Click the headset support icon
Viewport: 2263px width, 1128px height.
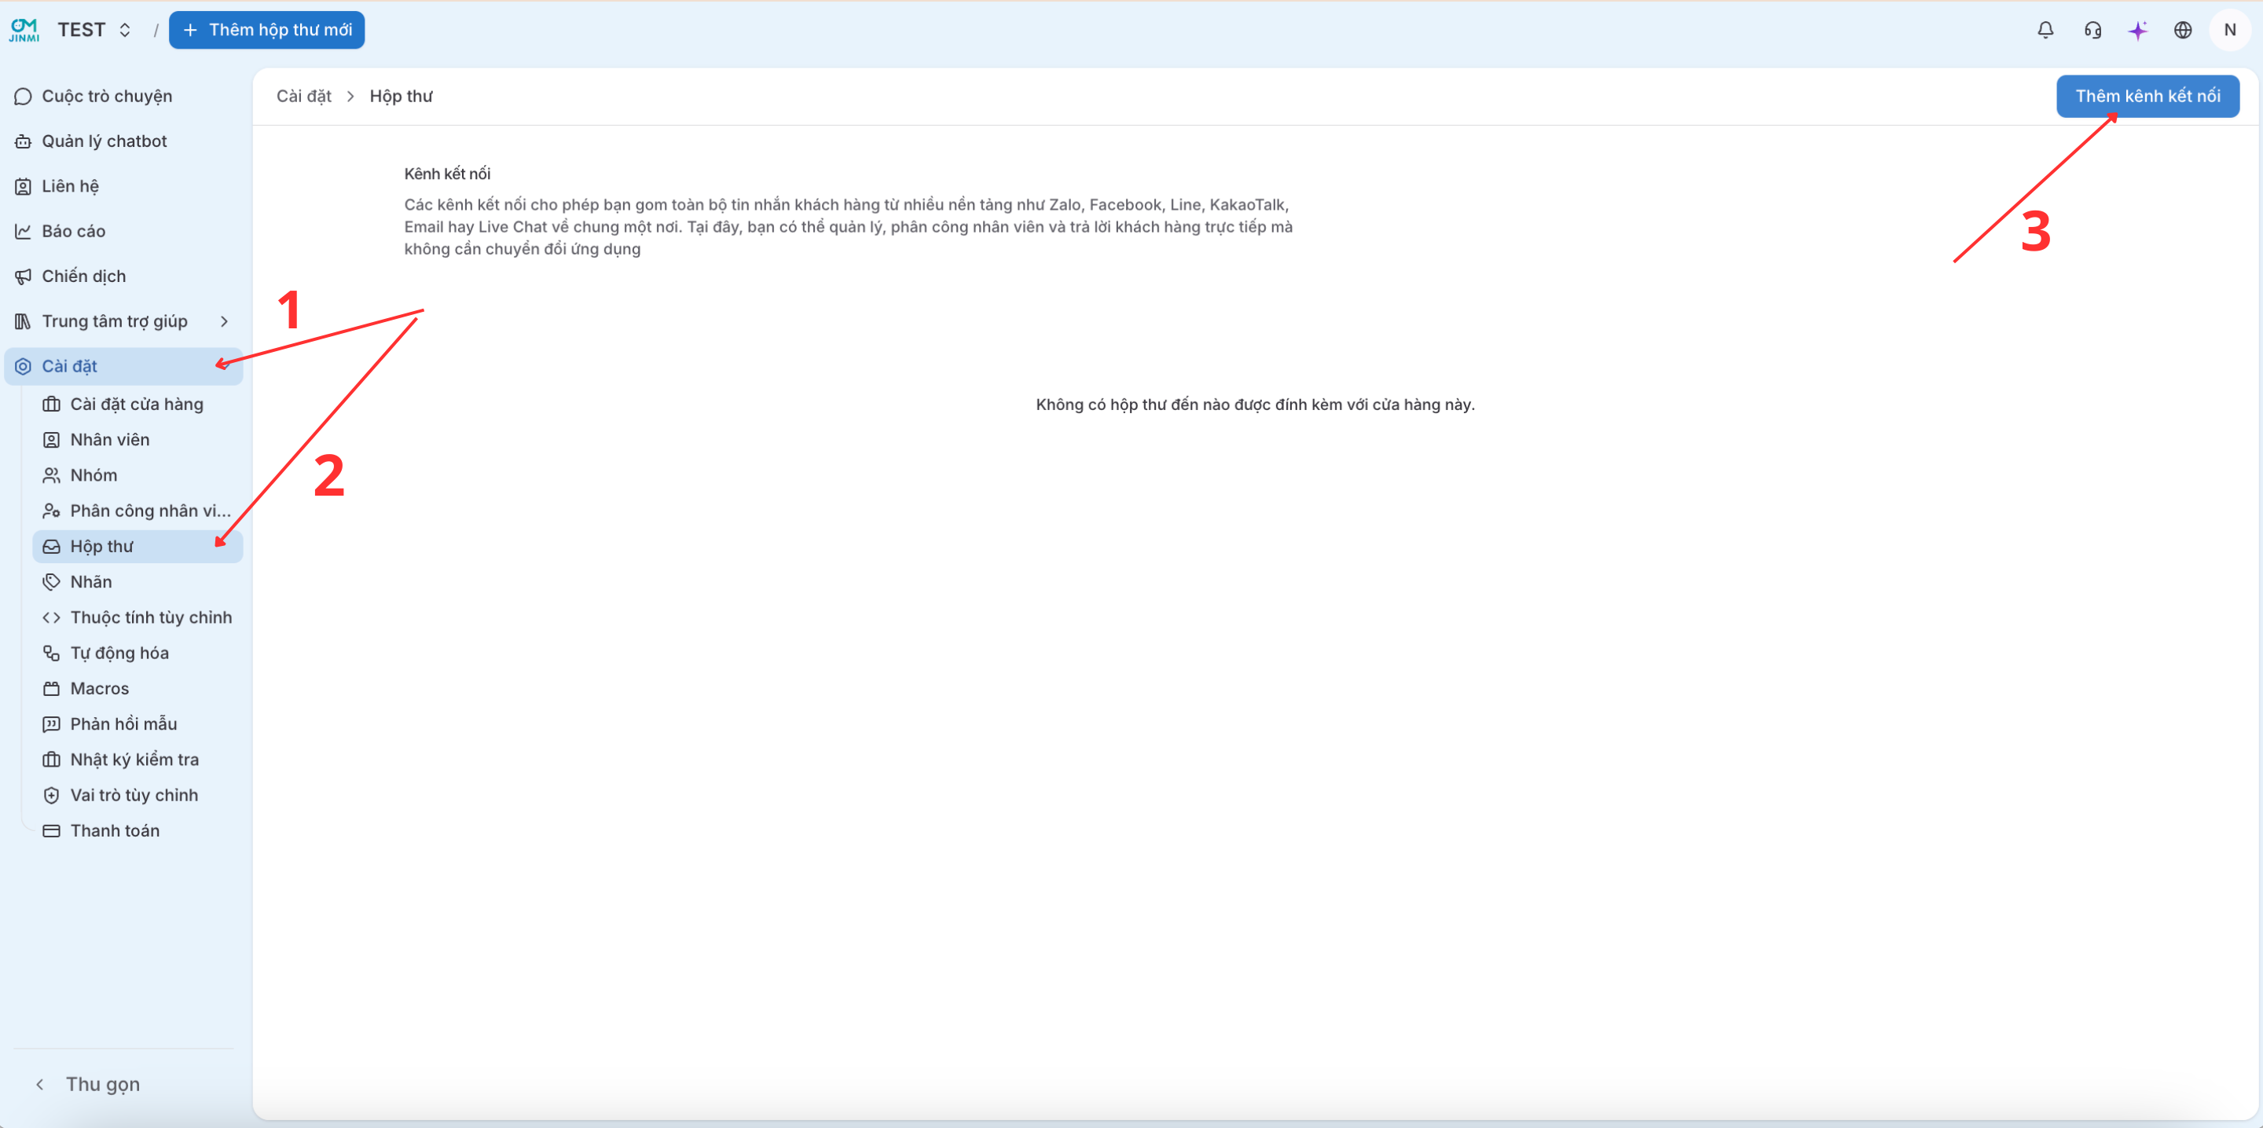tap(2092, 30)
